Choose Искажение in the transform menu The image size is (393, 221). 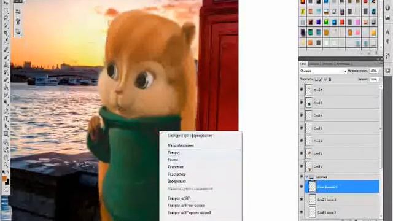(176, 167)
